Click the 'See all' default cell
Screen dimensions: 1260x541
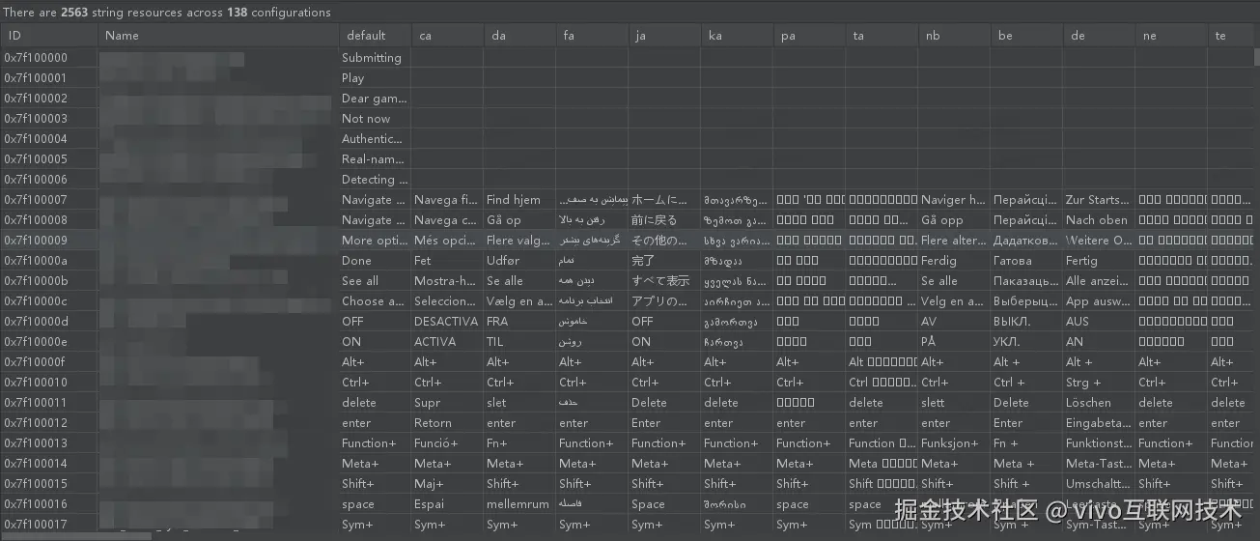(x=376, y=281)
